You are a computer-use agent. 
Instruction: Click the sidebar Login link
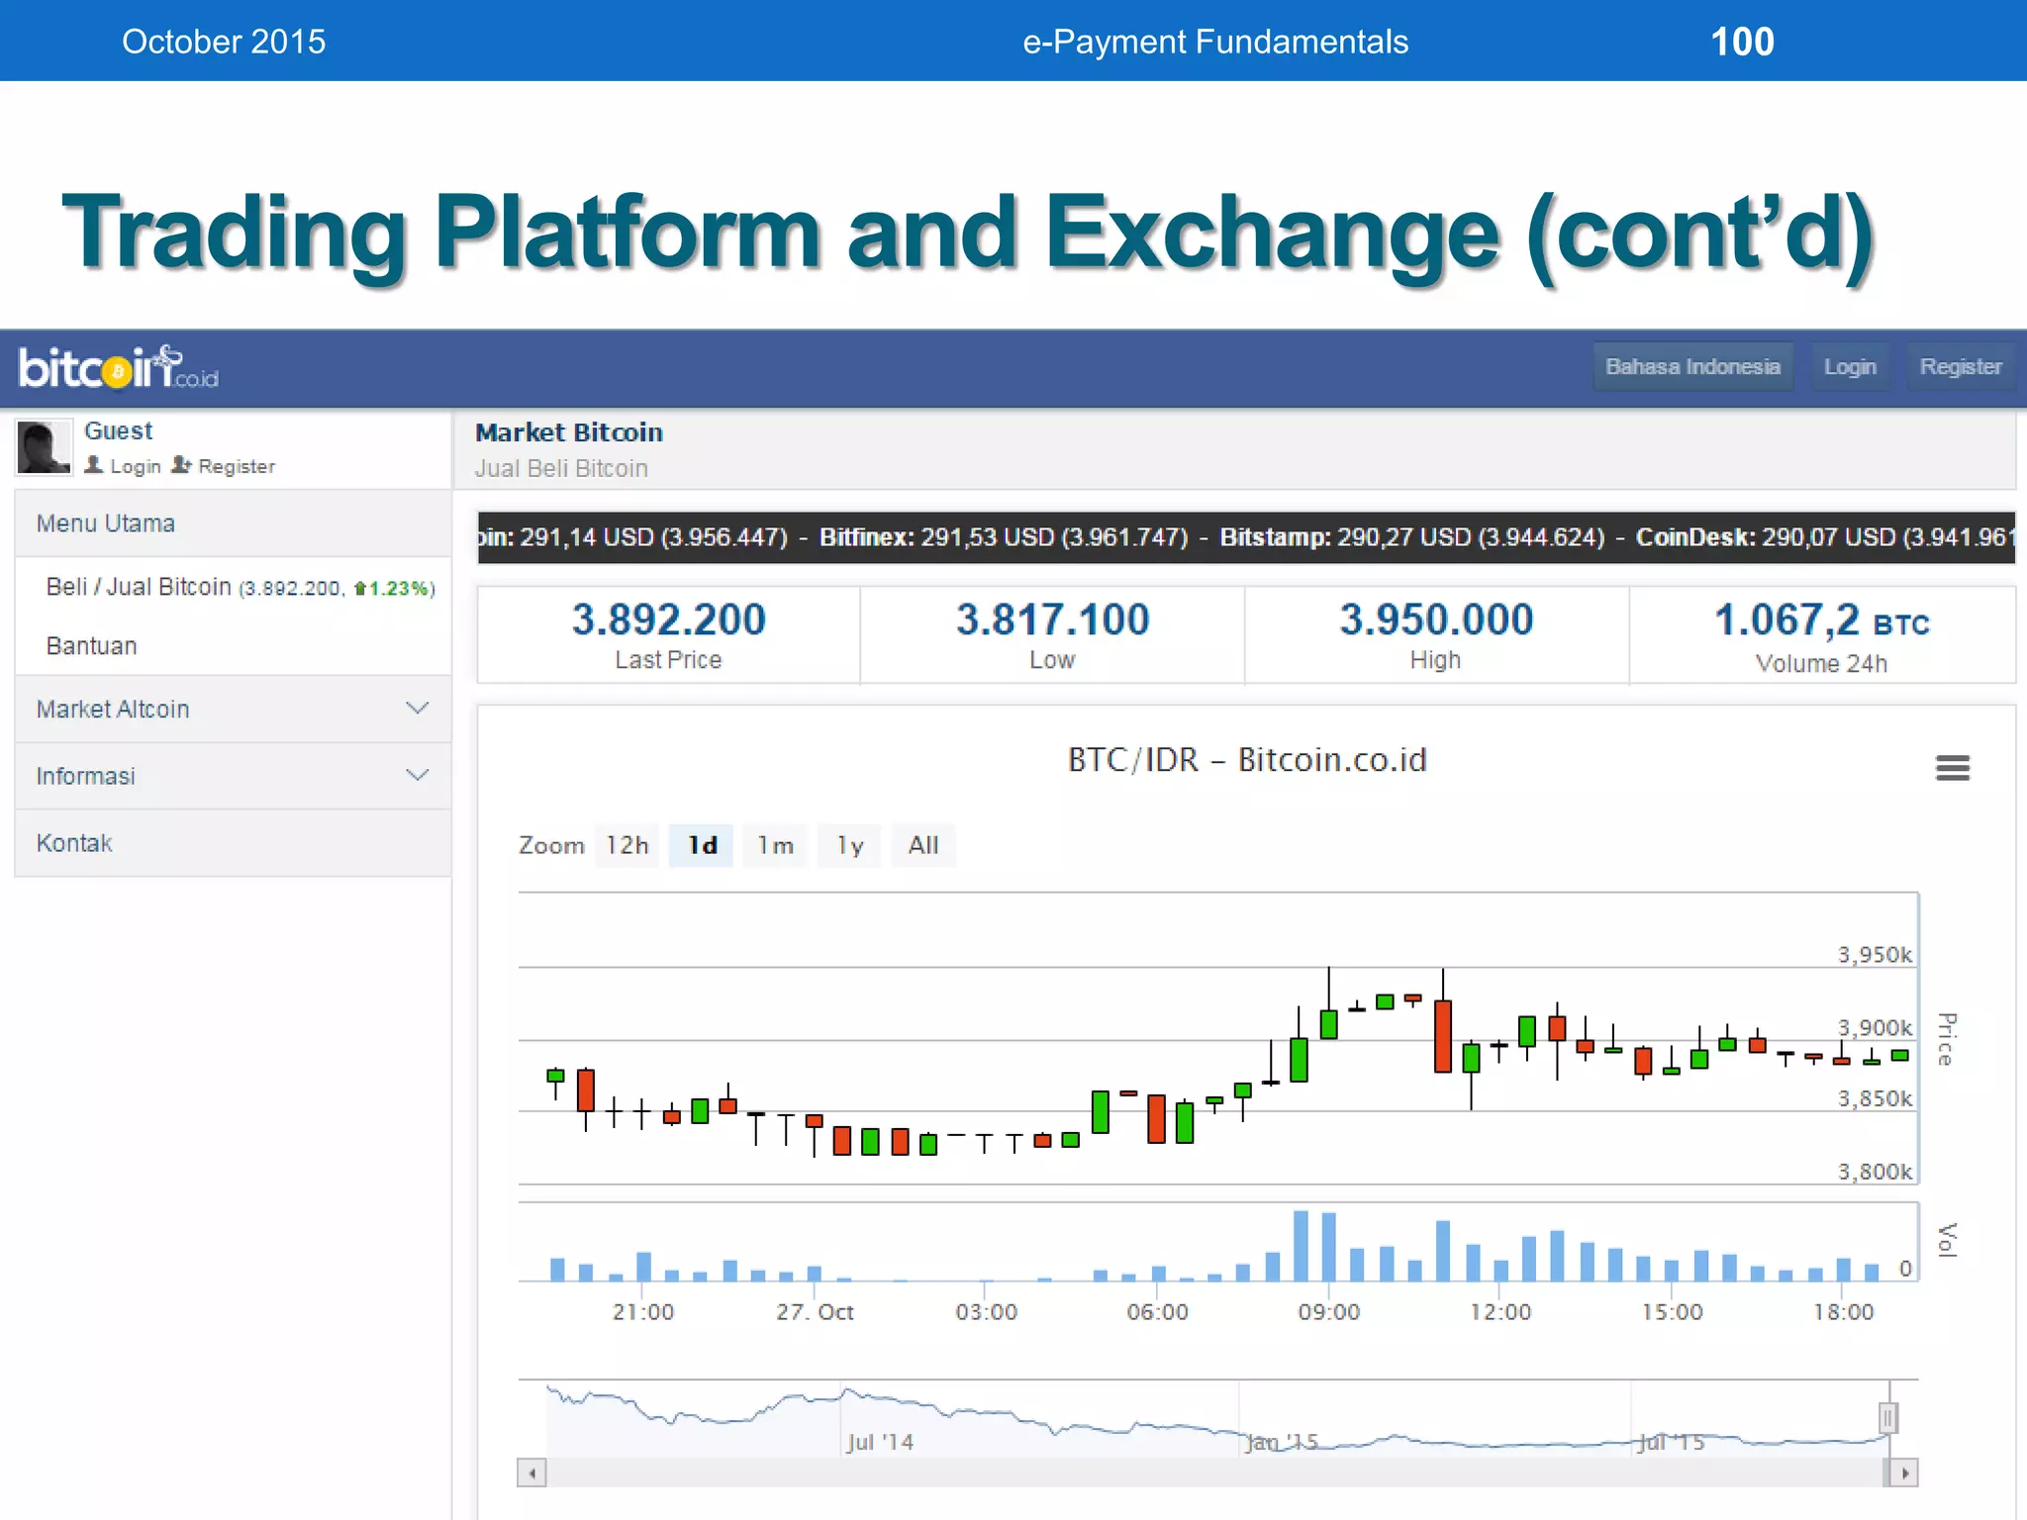tap(135, 466)
